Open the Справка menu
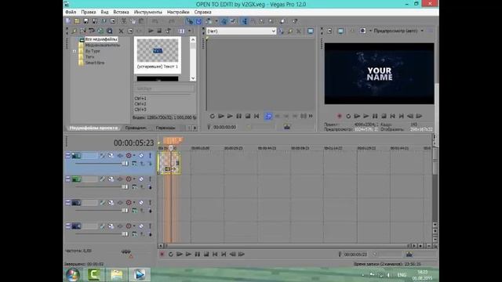 pos(202,12)
